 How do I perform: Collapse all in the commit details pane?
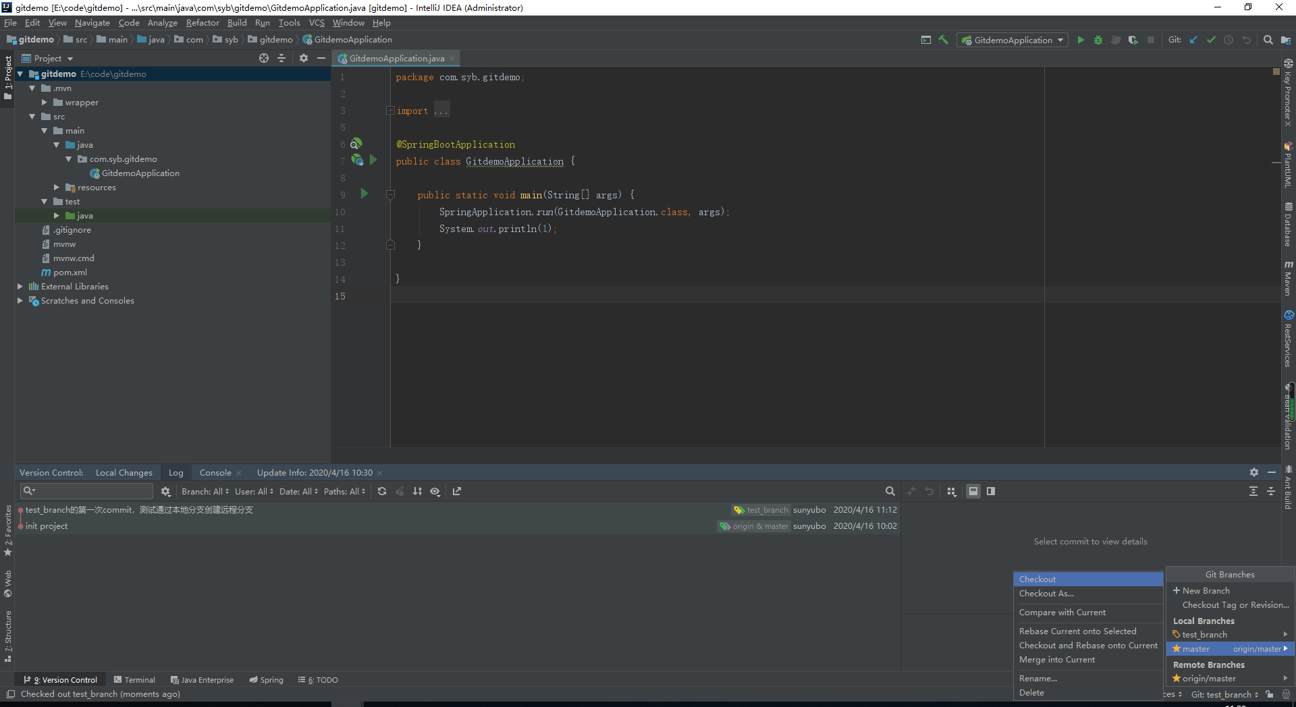point(1271,491)
